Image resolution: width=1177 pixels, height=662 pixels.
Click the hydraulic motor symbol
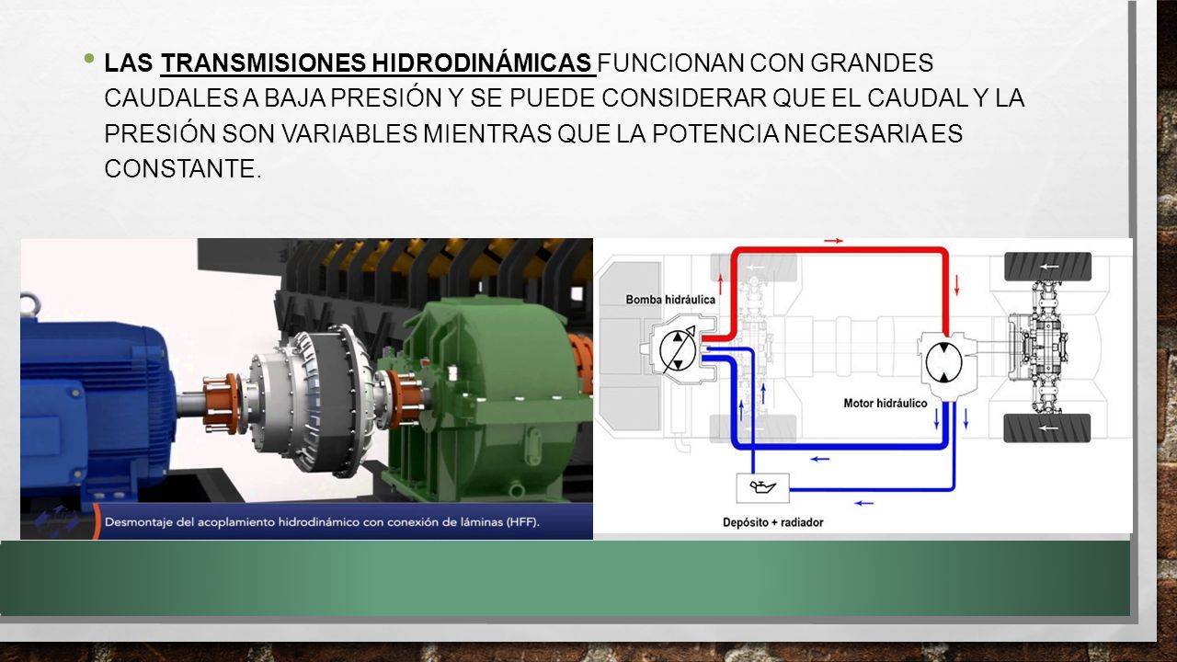pos(943,361)
